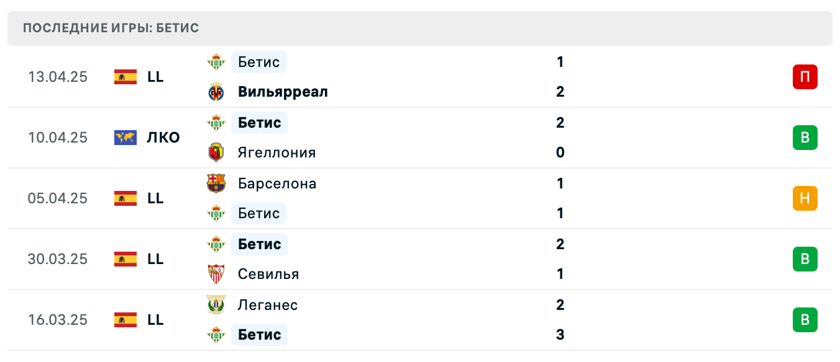Click the Jagiellonia club logo
Screen dimensions: 840x362
[216, 152]
